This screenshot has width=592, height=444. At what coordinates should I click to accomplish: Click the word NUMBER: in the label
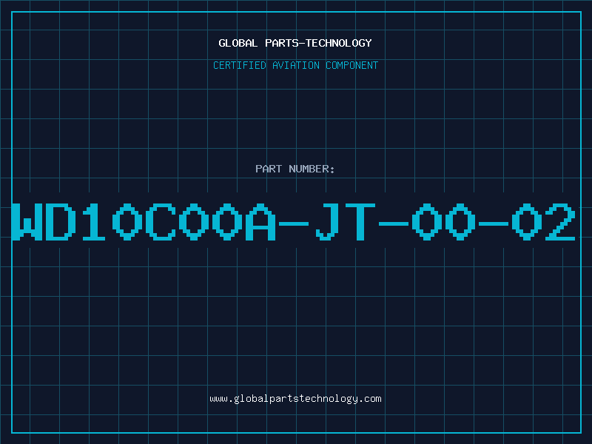(312, 169)
